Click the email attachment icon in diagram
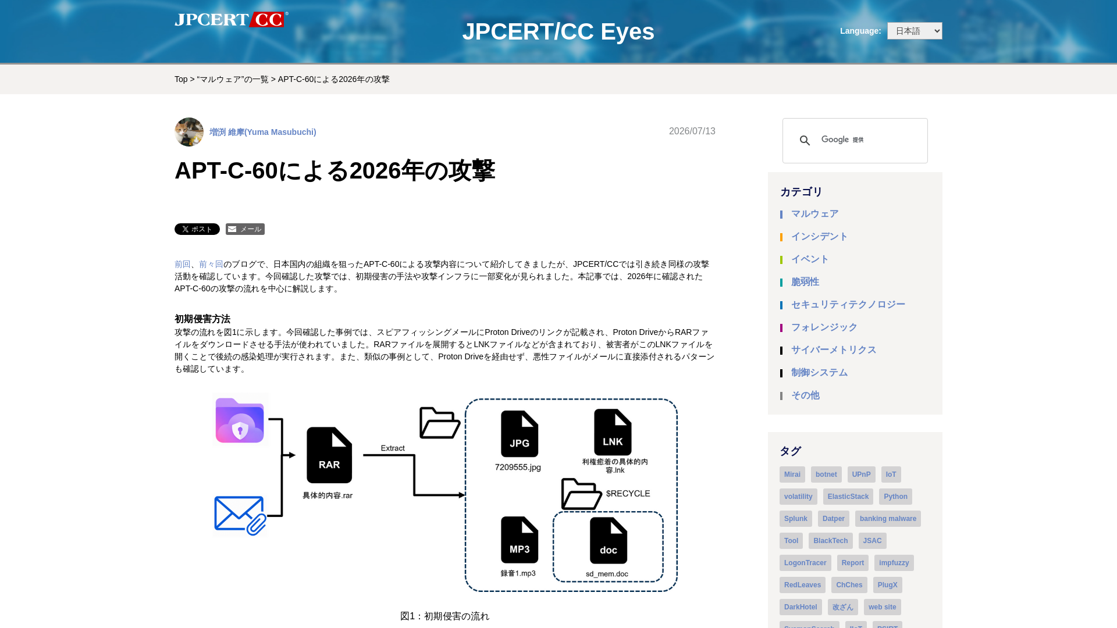 [240, 516]
